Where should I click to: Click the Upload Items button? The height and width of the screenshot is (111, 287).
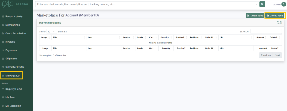275,16
